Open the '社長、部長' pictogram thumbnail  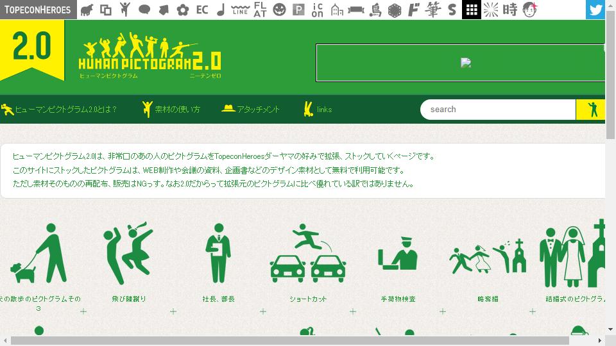coord(218,253)
